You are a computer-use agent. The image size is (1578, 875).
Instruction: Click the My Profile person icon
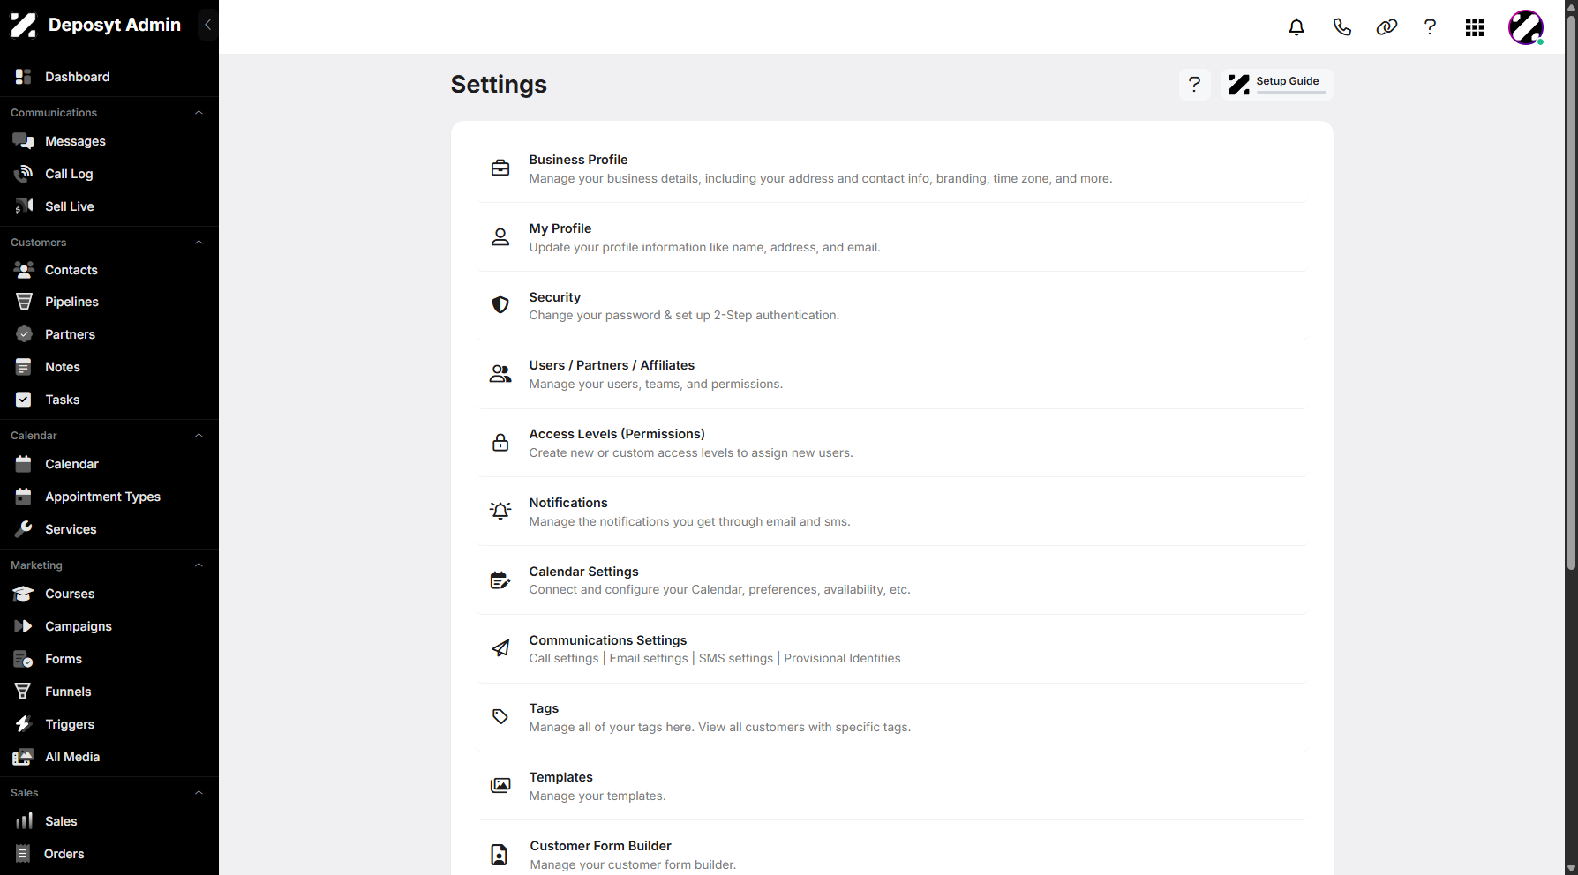click(500, 236)
